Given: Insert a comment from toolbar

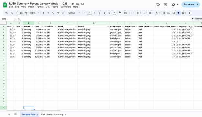Looking at the screenshot, I should 169,13.
